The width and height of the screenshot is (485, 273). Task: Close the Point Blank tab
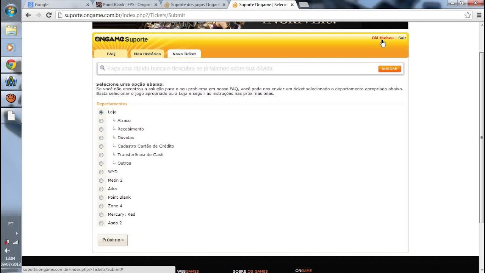point(156,5)
